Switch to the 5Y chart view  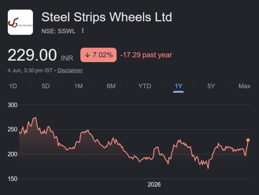(x=211, y=86)
